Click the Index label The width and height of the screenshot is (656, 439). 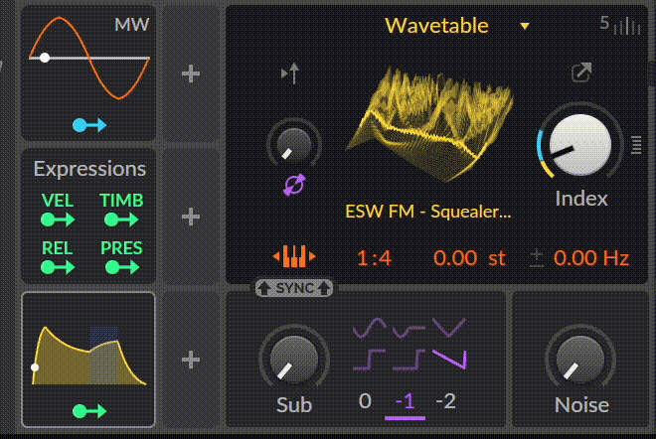581,199
